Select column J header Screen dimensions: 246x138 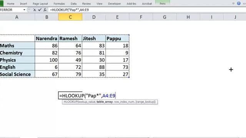(235, 17)
